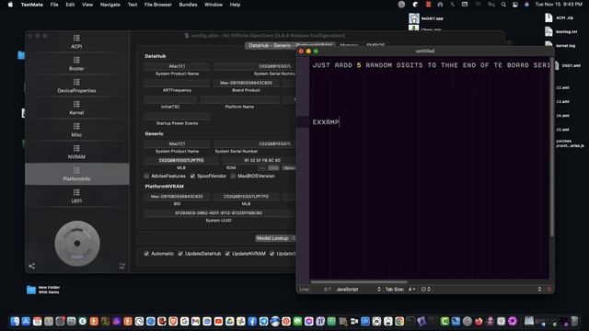Click the Startup Power Events field
589x331 pixels.
[177, 116]
